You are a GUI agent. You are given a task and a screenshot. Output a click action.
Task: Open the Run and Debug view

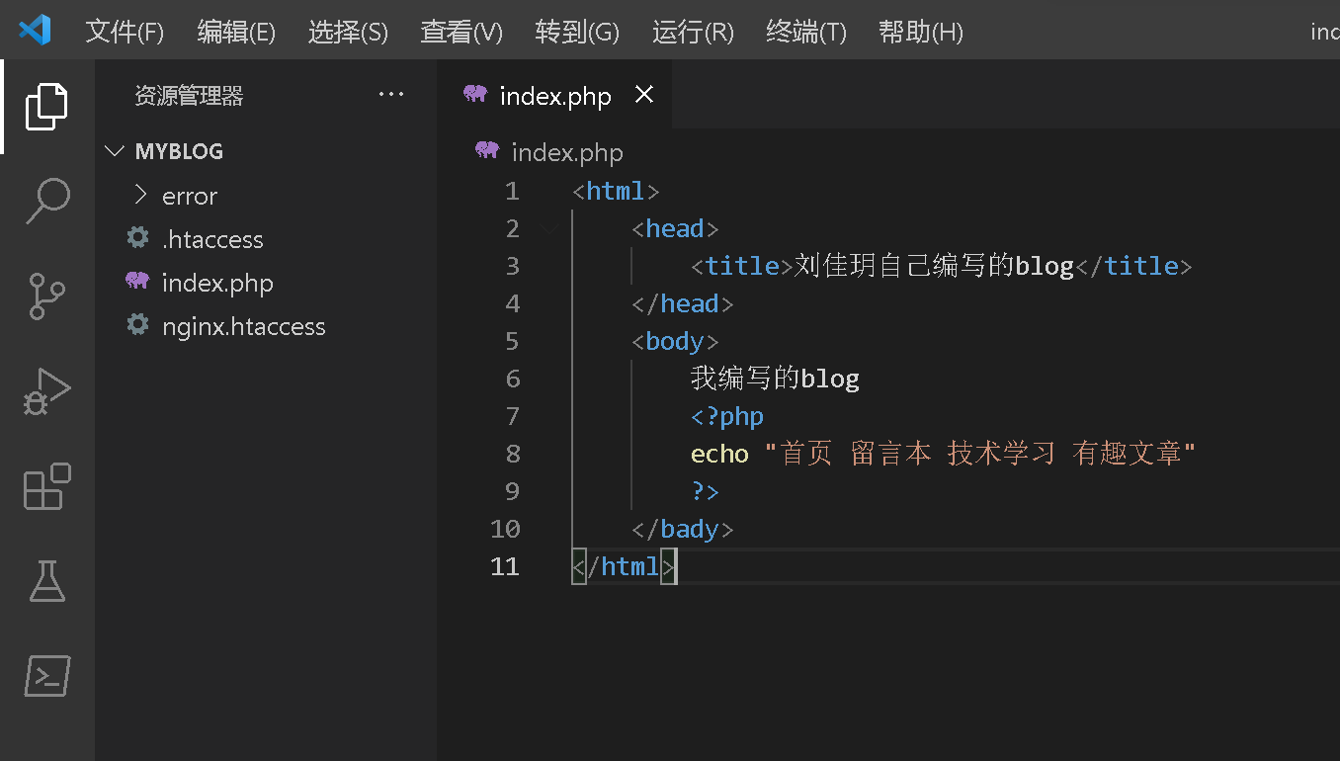pos(46,391)
